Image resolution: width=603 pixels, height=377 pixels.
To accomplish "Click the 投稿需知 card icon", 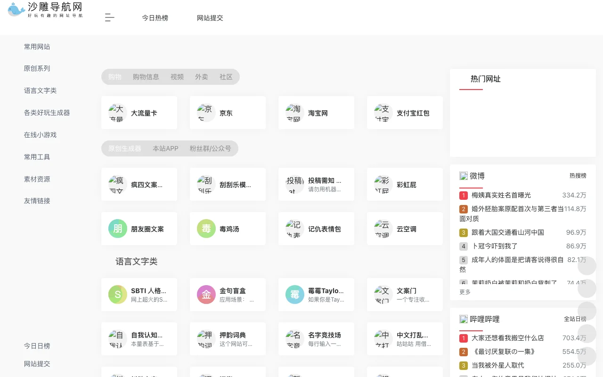I will [x=295, y=185].
